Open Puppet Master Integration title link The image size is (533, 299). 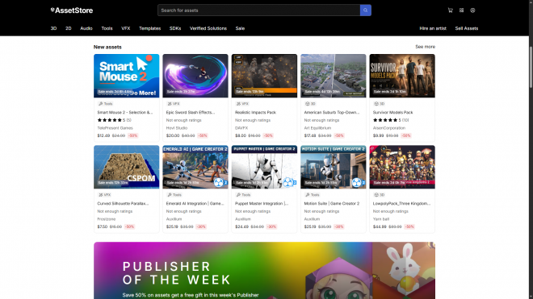pyautogui.click(x=262, y=204)
